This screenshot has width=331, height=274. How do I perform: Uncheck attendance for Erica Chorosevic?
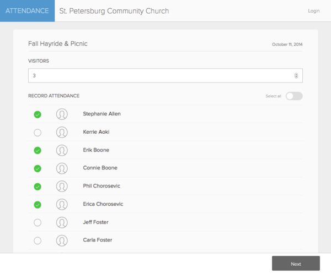38,205
